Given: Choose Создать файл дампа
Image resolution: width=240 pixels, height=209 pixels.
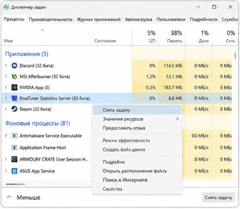Looking at the screenshot, I should (x=137, y=150).
